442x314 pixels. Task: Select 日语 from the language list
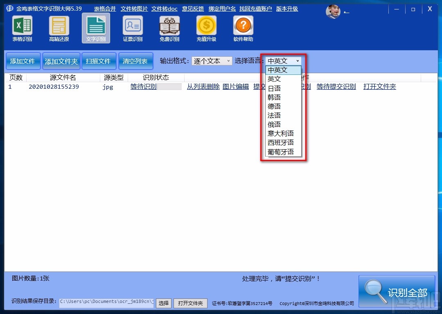pos(275,88)
